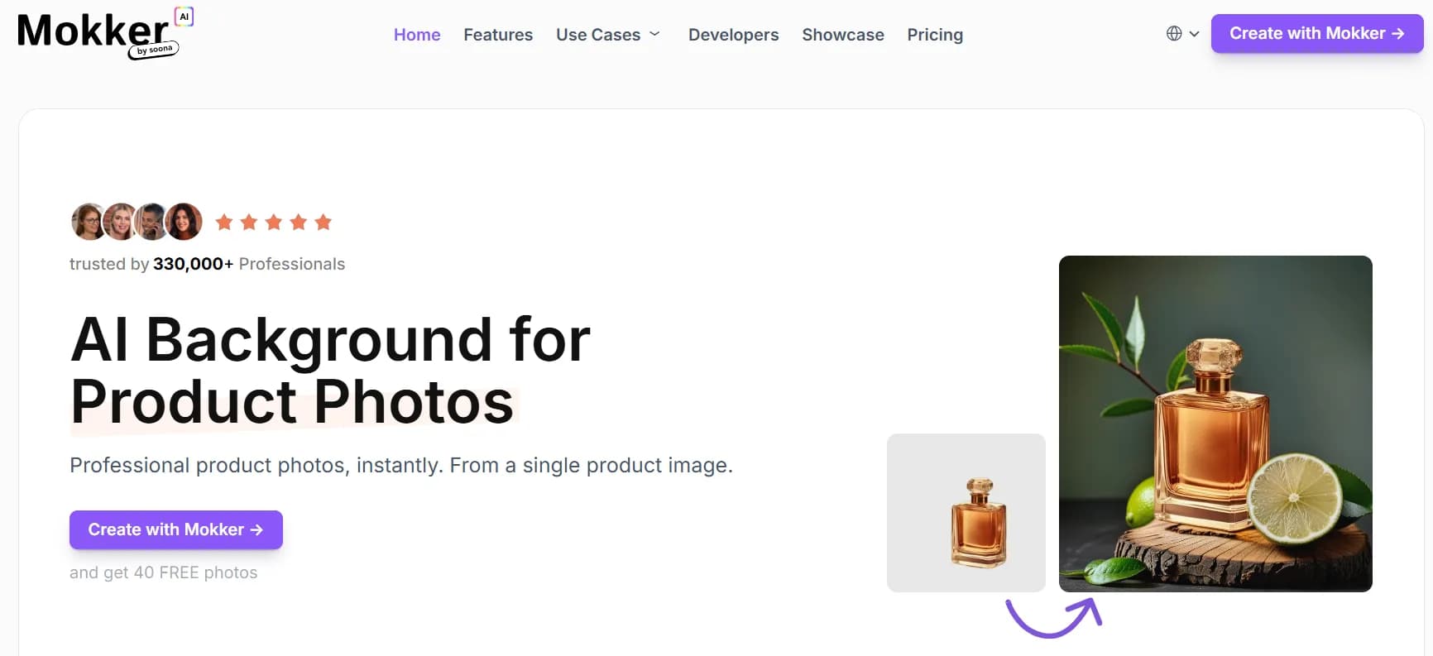Image resolution: width=1433 pixels, height=656 pixels.
Task: Click the purple curved arrow graphic
Action: (x=1053, y=617)
